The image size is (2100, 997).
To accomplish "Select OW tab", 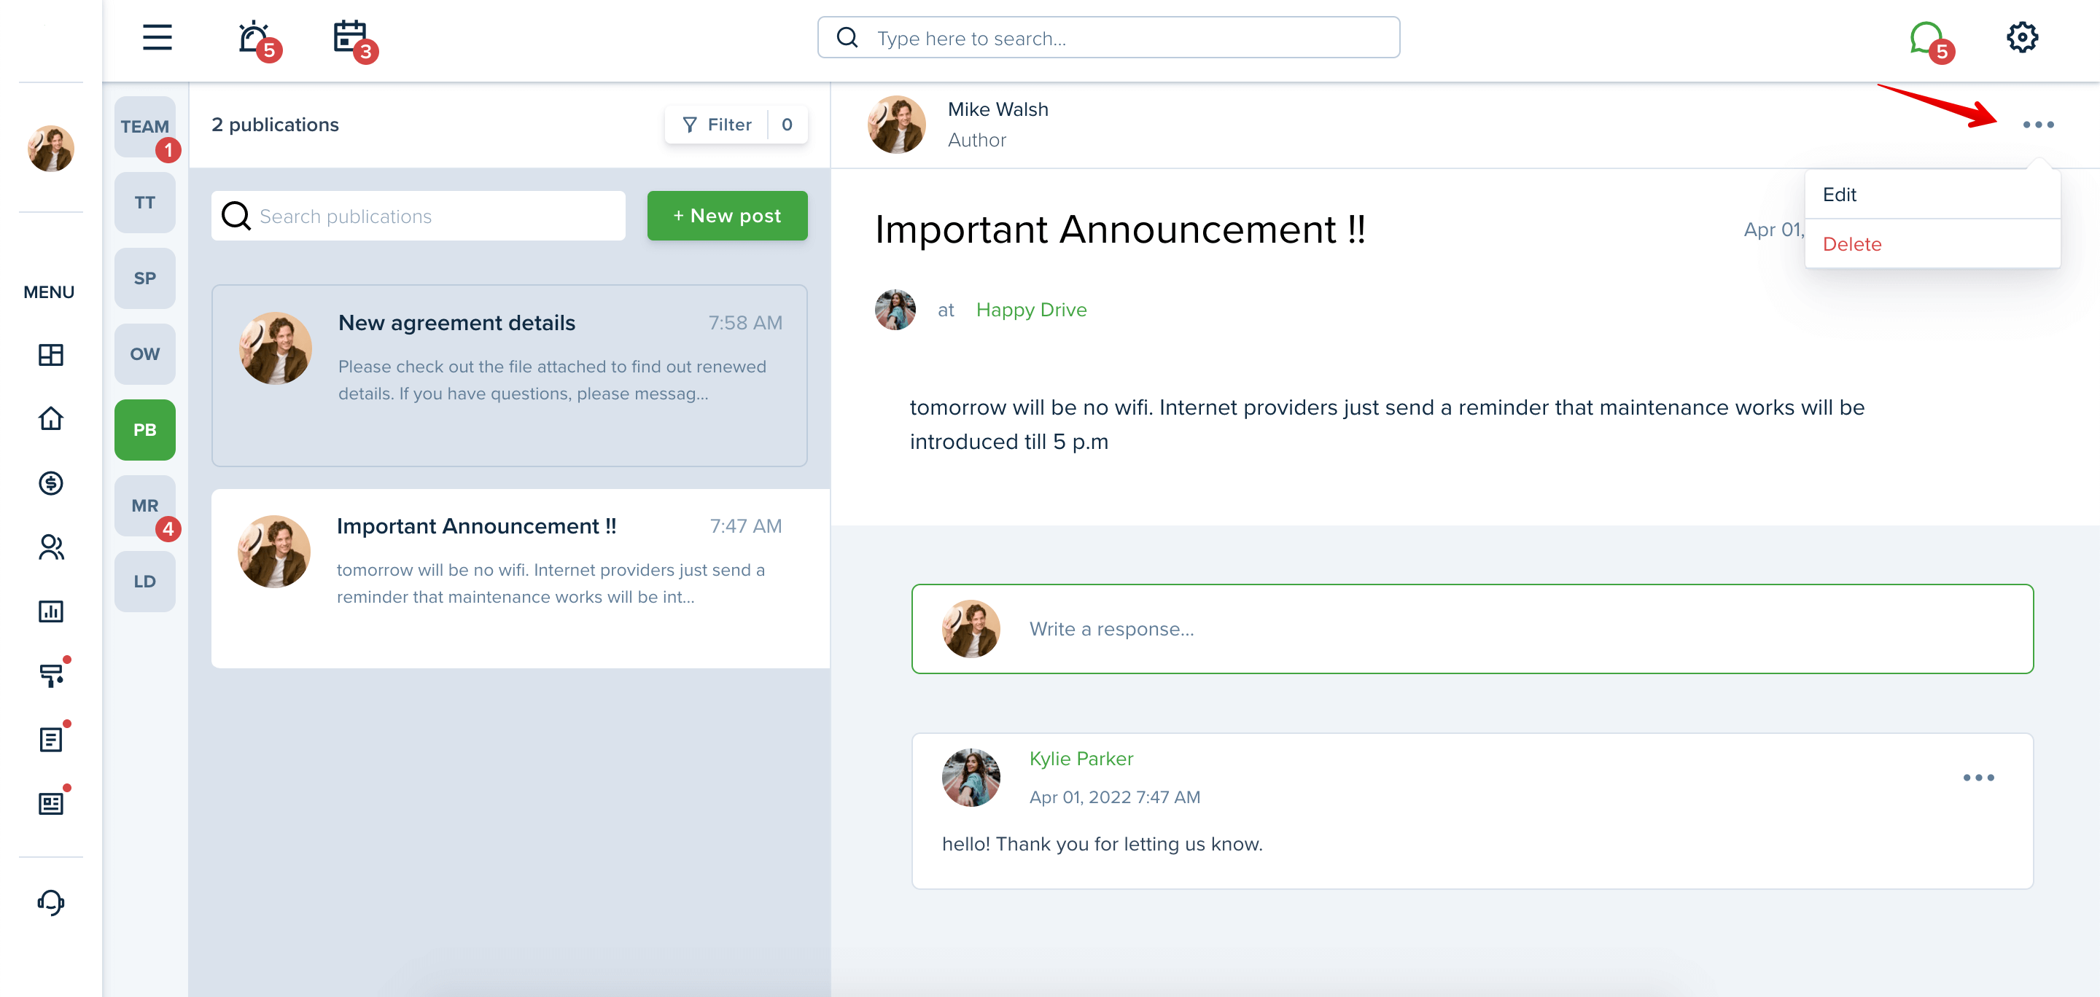I will [145, 353].
